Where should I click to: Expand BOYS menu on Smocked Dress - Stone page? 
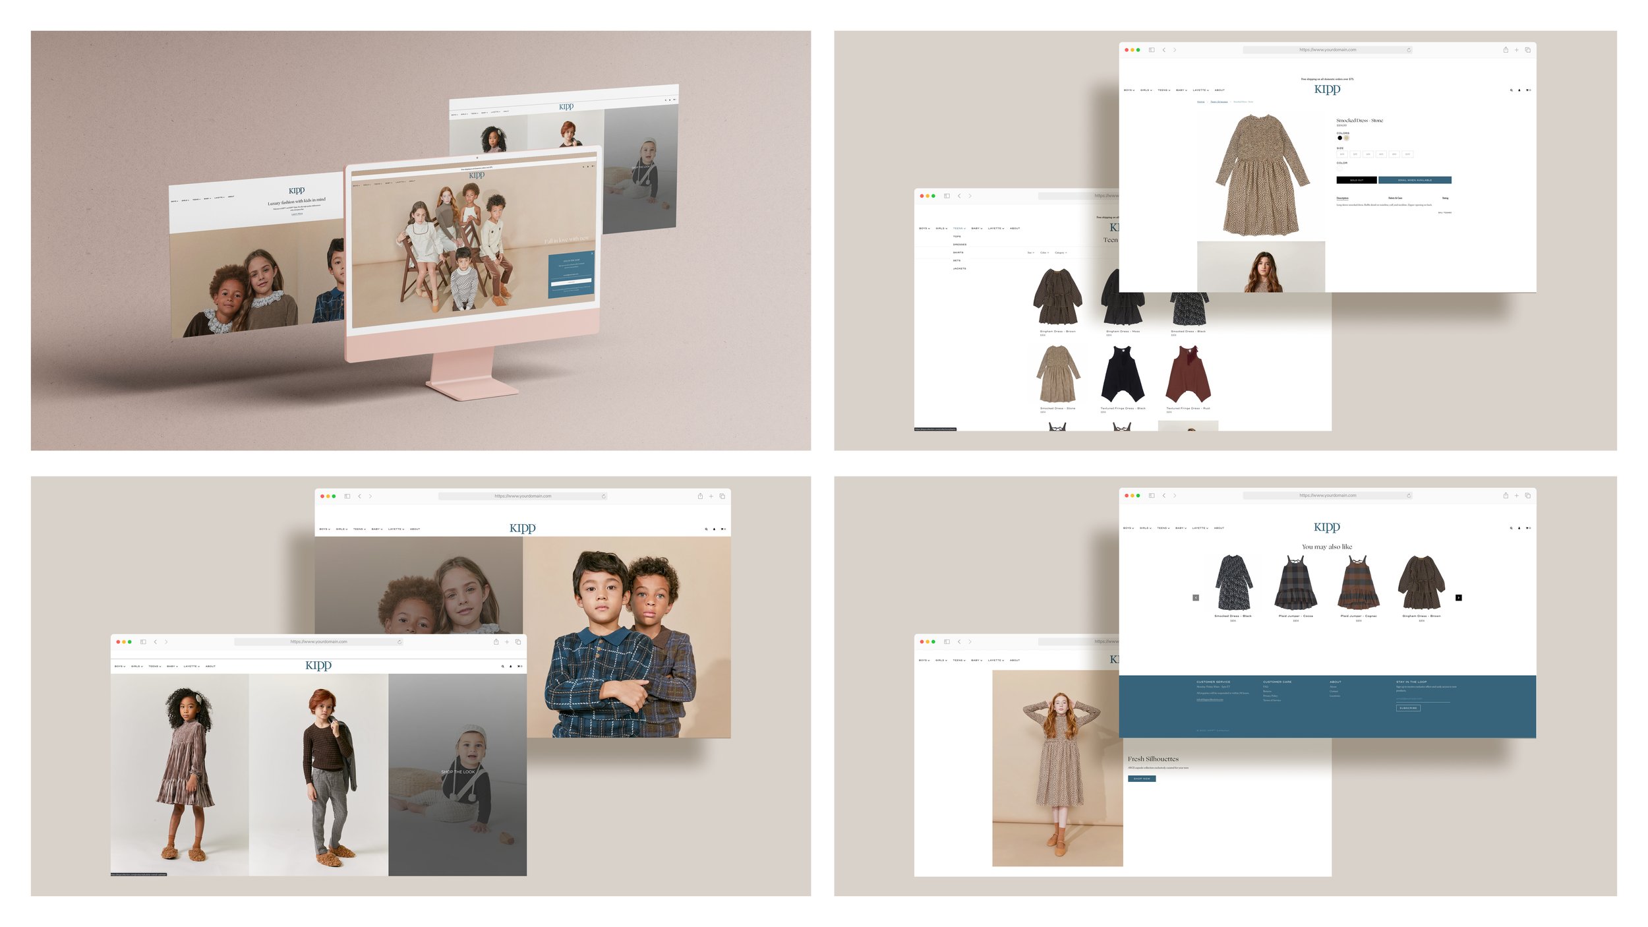click(x=1129, y=90)
